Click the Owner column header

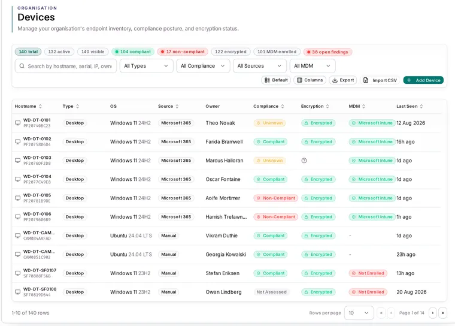(x=213, y=106)
